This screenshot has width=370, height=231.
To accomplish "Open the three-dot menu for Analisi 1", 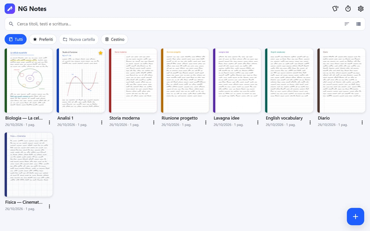I will coord(102,122).
